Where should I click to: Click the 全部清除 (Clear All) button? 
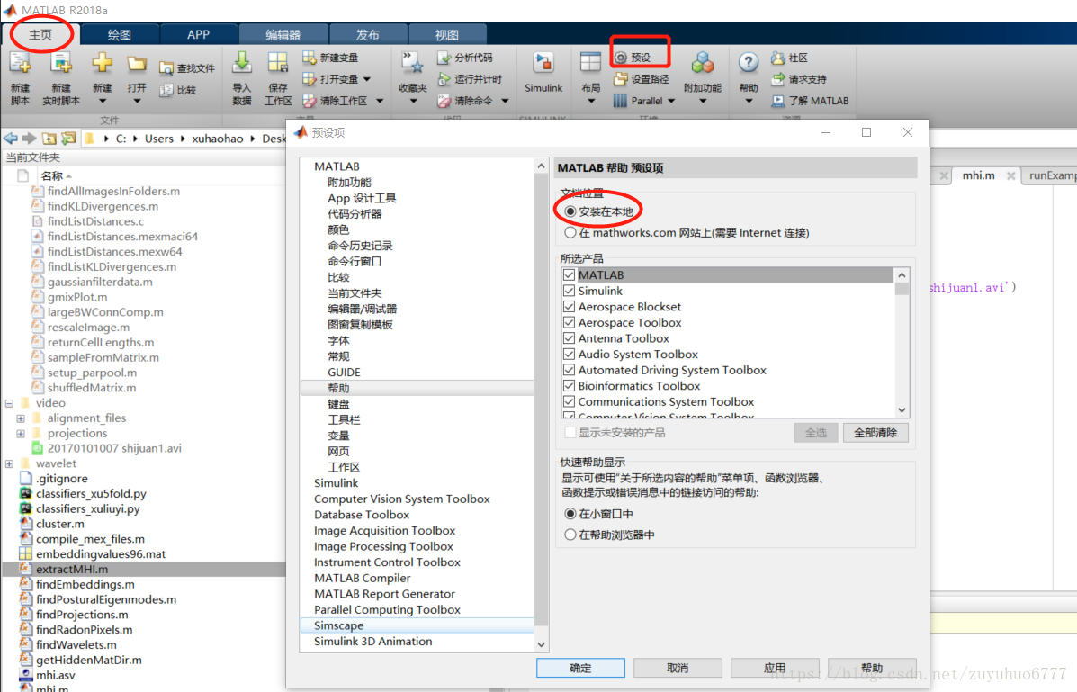[x=875, y=432]
